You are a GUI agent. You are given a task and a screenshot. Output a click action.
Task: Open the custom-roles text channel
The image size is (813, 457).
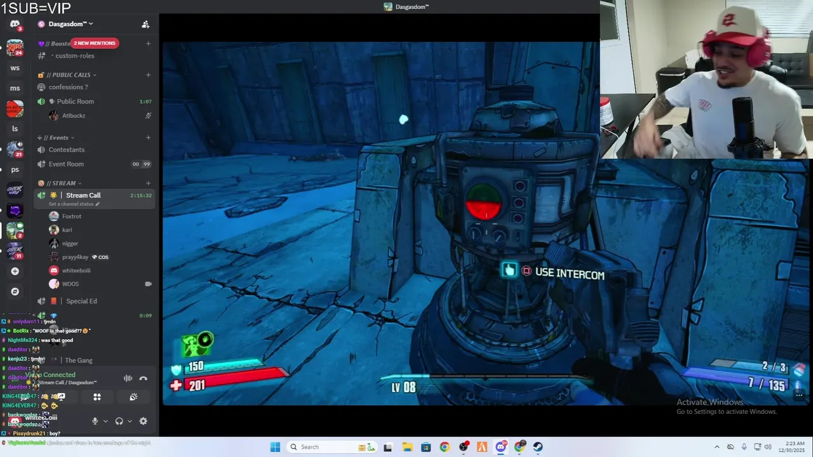pos(95,56)
